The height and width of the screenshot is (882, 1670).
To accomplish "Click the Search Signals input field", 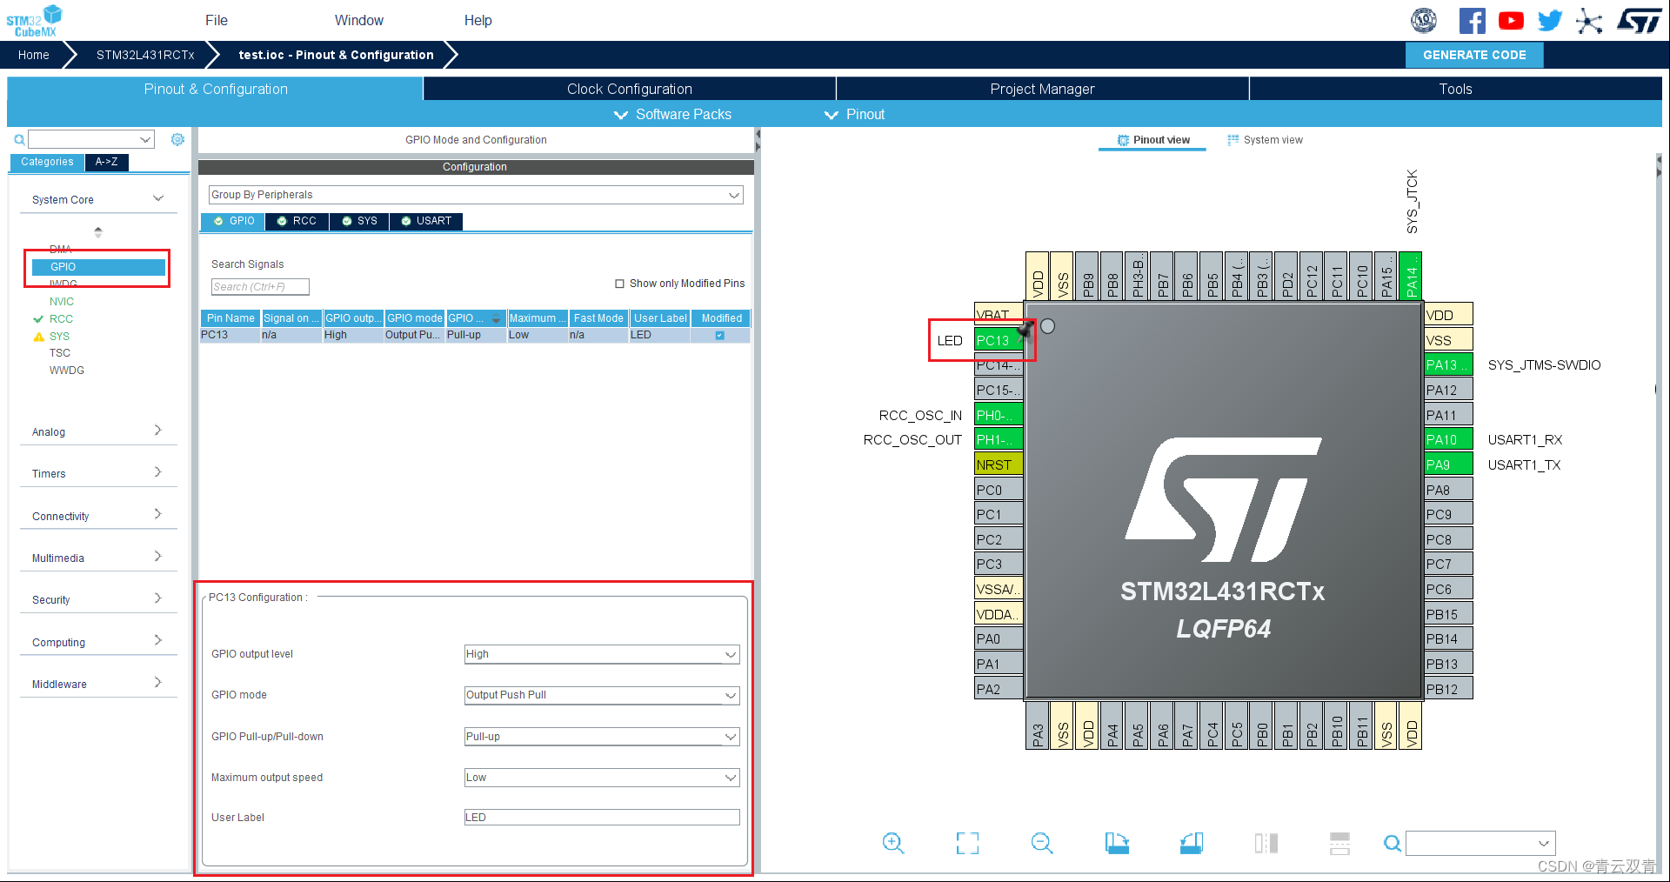I will coord(260,287).
